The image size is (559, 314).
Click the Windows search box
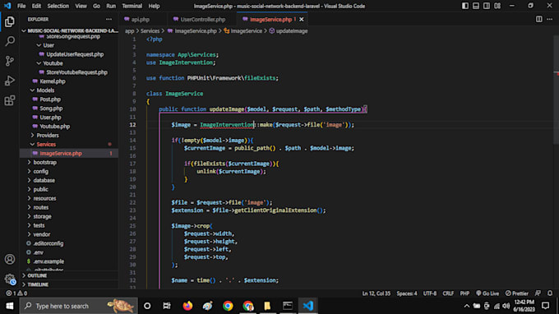point(78,306)
